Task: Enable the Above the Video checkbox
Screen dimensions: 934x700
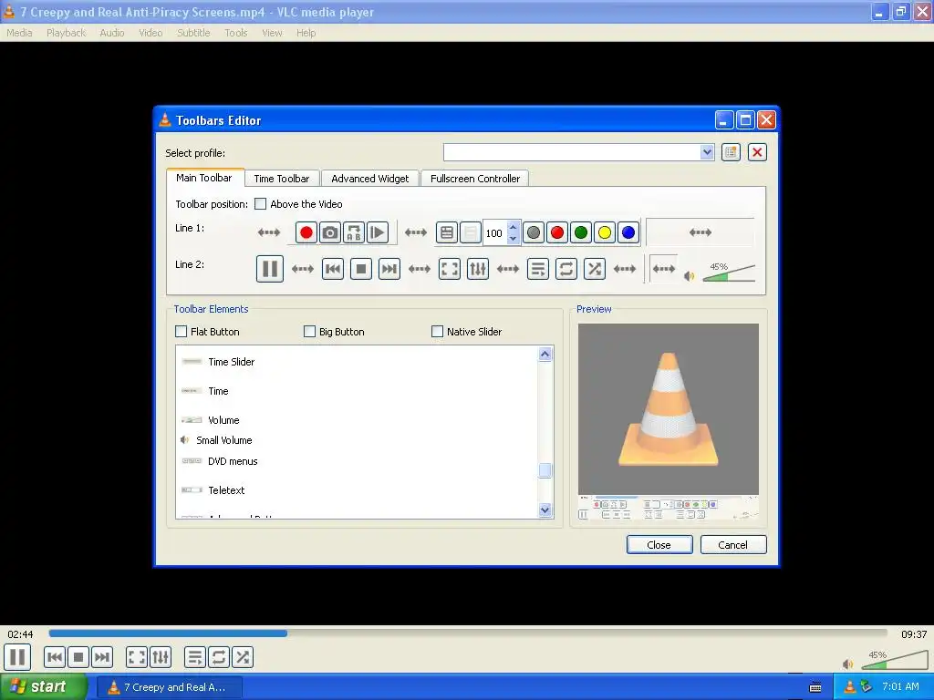Action: [260, 204]
